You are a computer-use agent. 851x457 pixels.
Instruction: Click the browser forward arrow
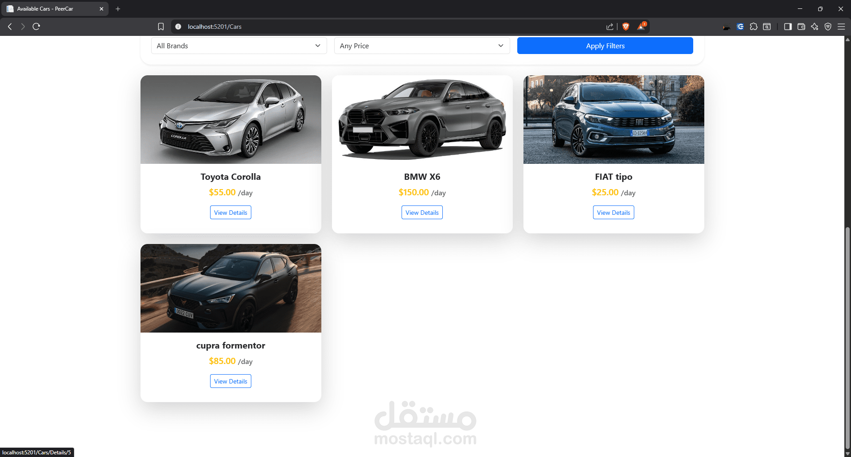23,27
